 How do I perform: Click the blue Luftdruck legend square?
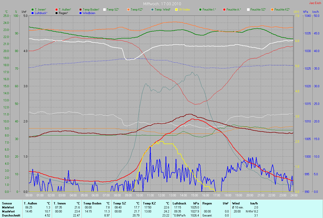click(x=33, y=13)
